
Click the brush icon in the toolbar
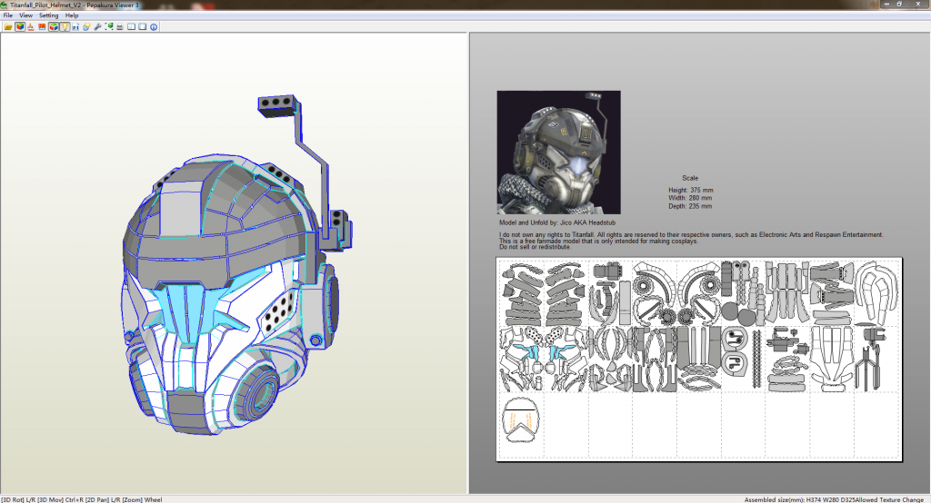(x=31, y=26)
